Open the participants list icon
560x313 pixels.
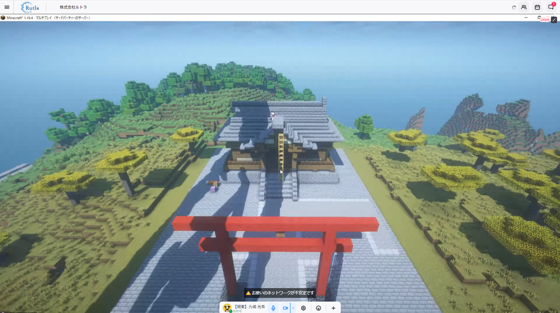(524, 7)
